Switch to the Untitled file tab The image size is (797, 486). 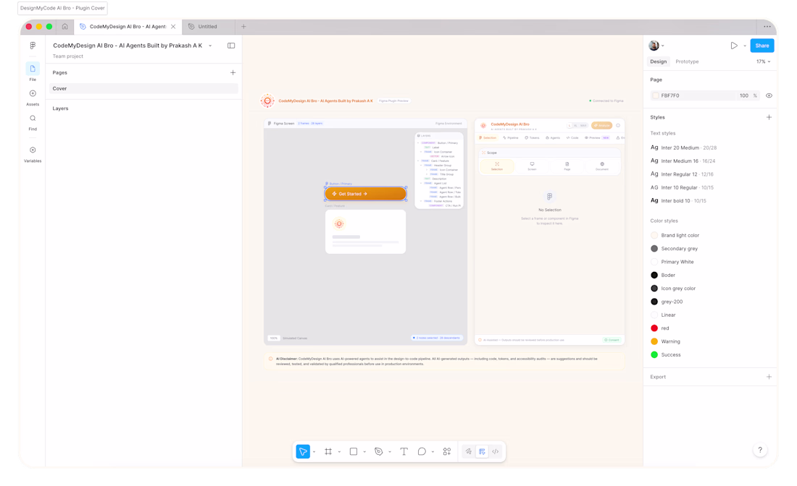pos(207,26)
